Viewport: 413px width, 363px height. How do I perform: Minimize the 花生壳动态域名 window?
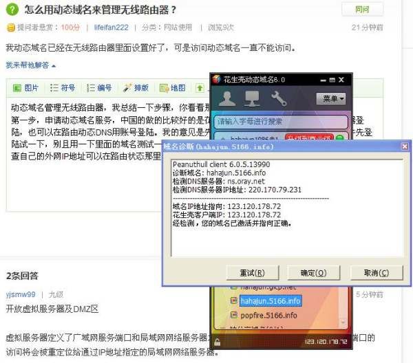(324, 80)
